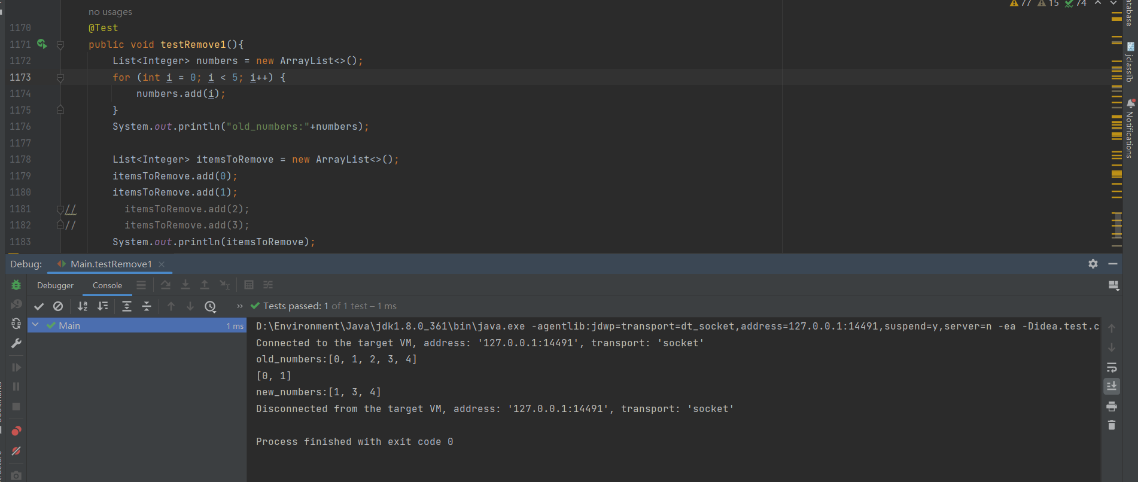Screen dimensions: 1138x482
Task: Click the 15 weak warnings indicator
Action: click(x=1048, y=4)
